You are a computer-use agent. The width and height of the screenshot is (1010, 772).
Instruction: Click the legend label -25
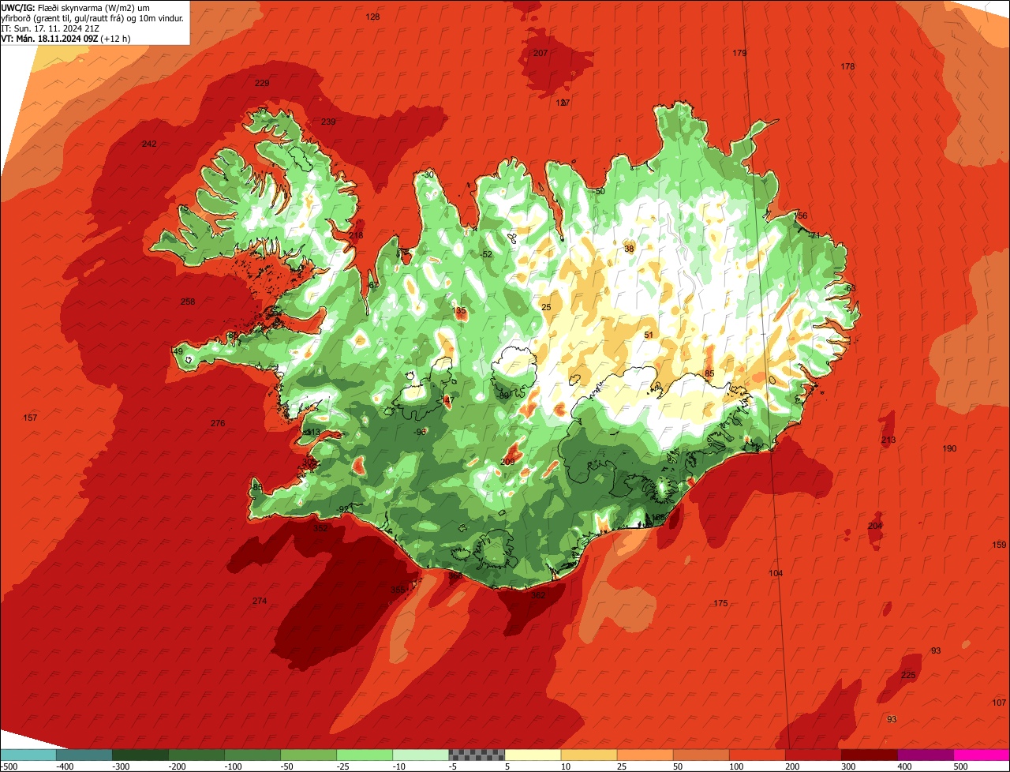tap(344, 766)
